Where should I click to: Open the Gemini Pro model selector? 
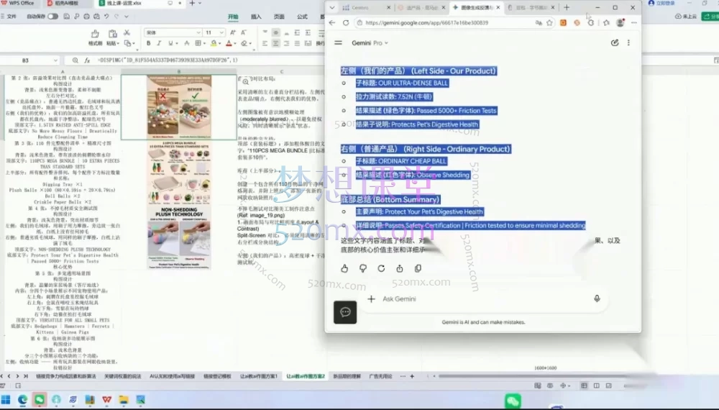pyautogui.click(x=370, y=42)
